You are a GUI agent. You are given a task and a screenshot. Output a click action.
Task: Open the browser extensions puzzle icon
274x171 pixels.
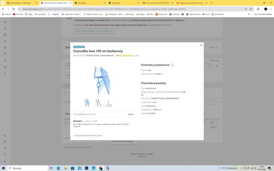pos(258,9)
